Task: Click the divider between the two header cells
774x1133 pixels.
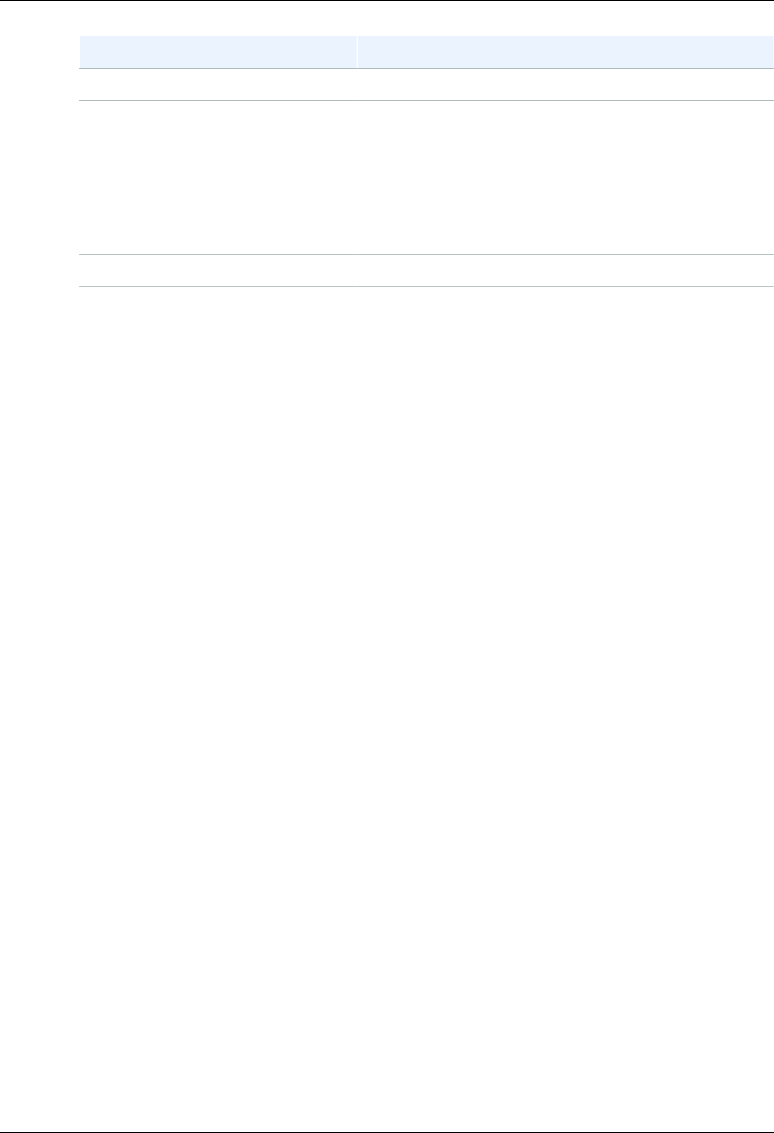Action: (357, 51)
